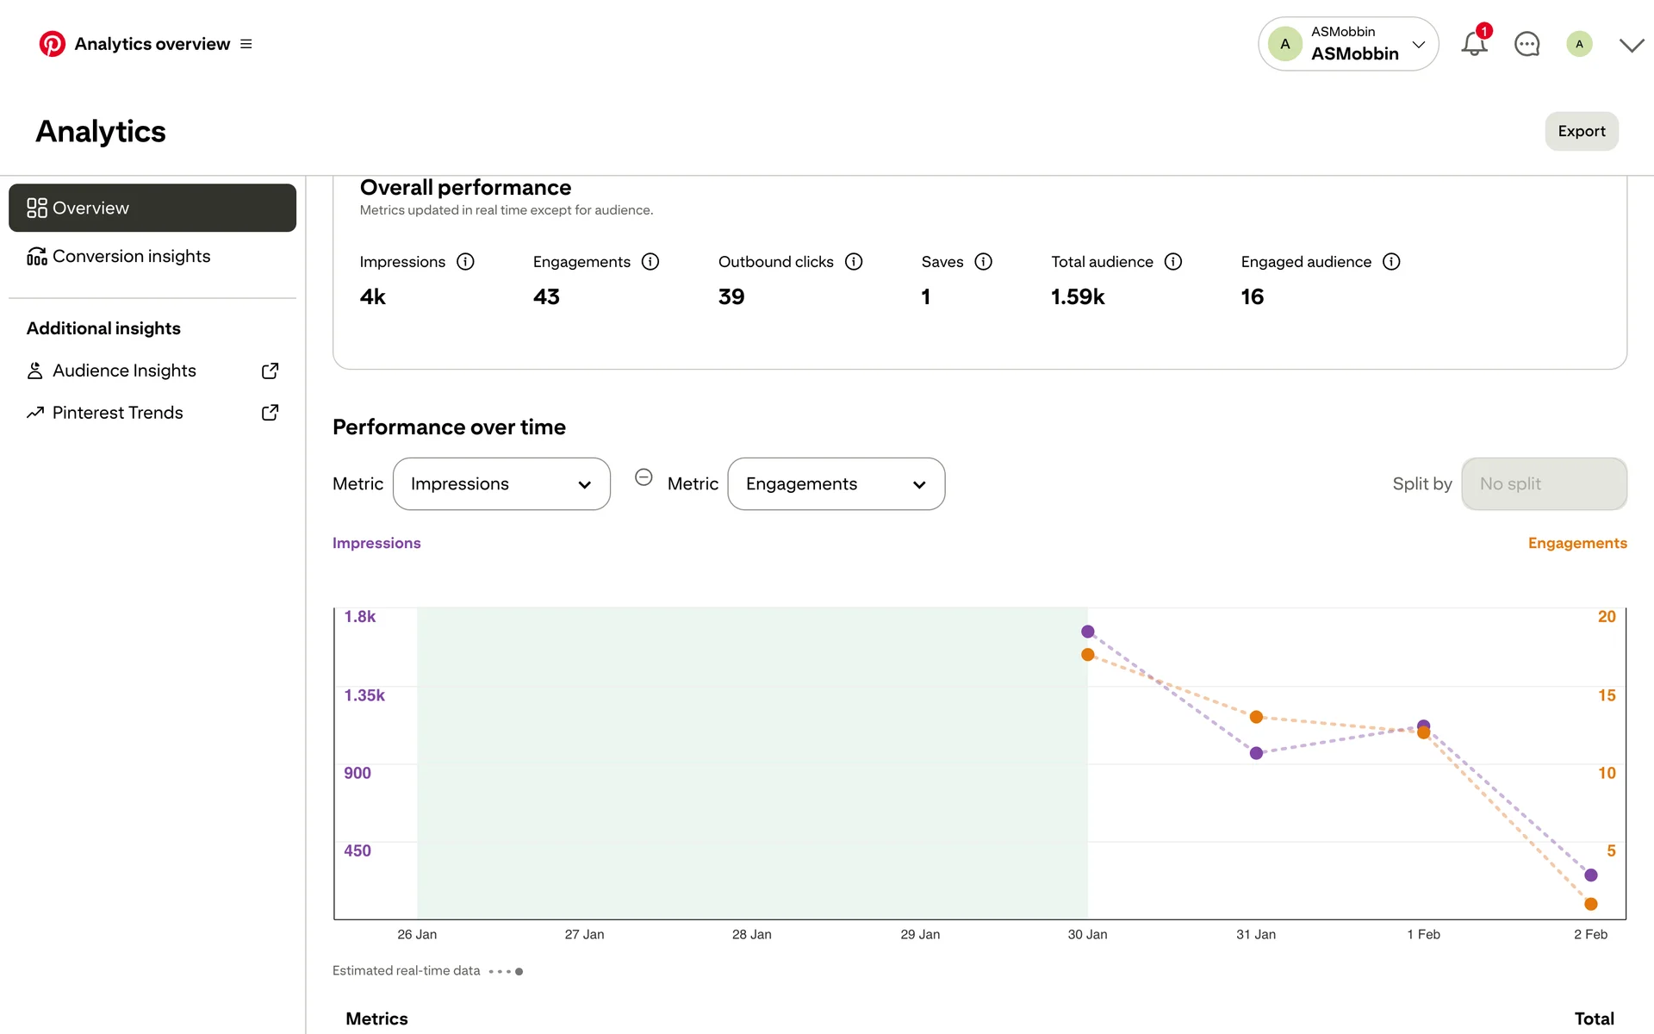1654x1034 pixels.
Task: Click the 30 Jan purple Impressions data point
Action: tap(1088, 632)
